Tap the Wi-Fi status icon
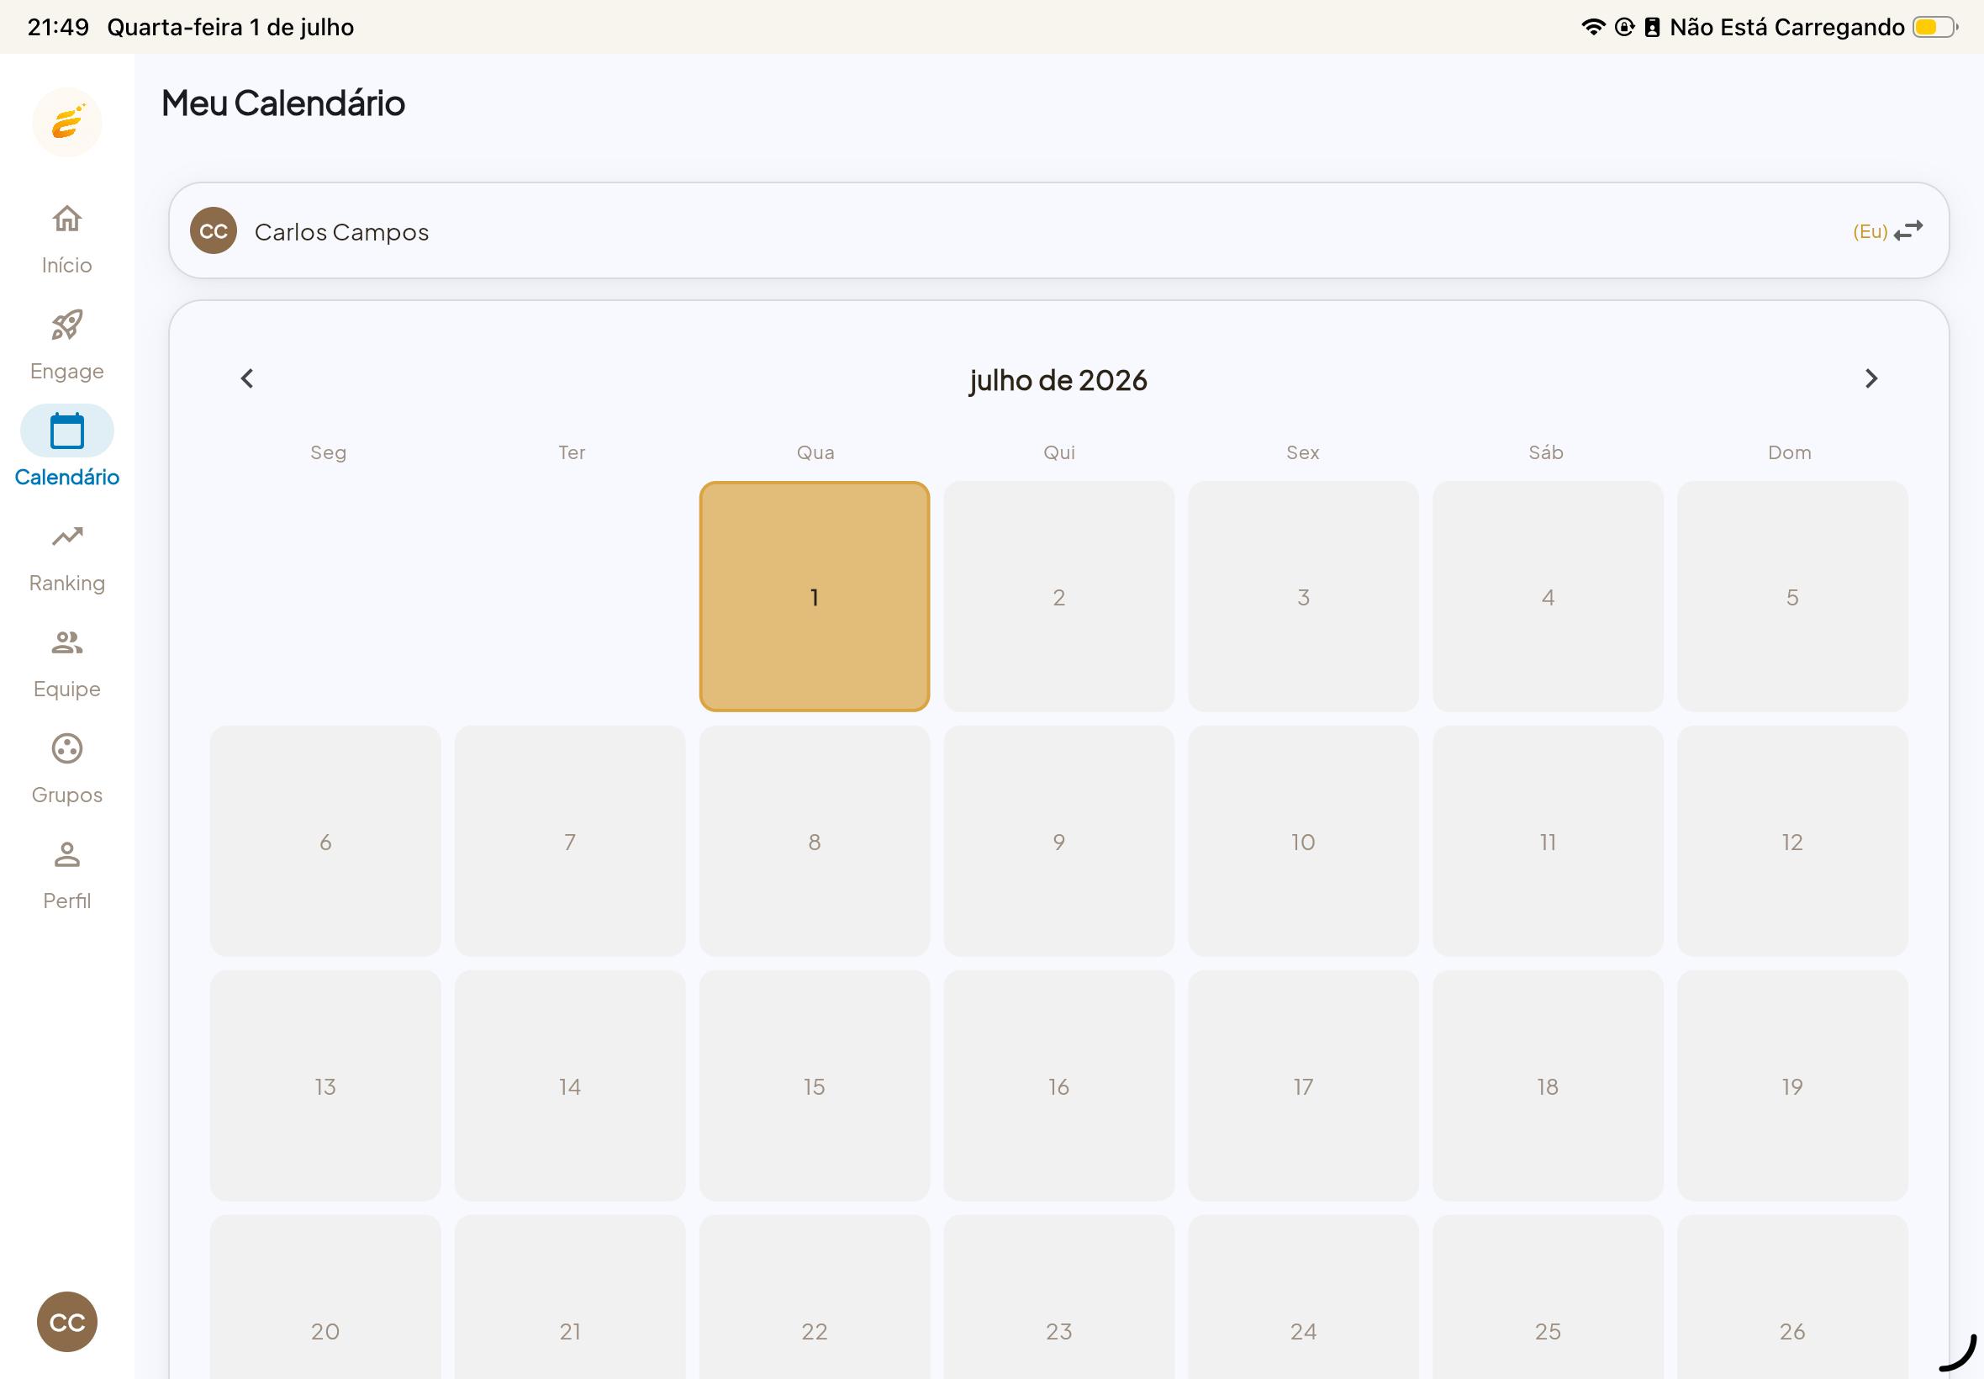 [1594, 27]
